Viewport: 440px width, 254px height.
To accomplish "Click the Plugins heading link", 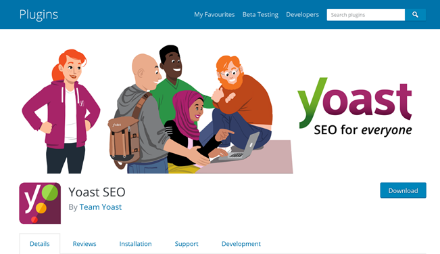I will coord(39,15).
